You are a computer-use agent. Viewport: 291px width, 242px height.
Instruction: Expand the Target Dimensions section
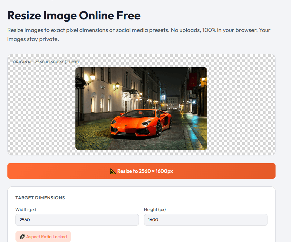click(40, 198)
